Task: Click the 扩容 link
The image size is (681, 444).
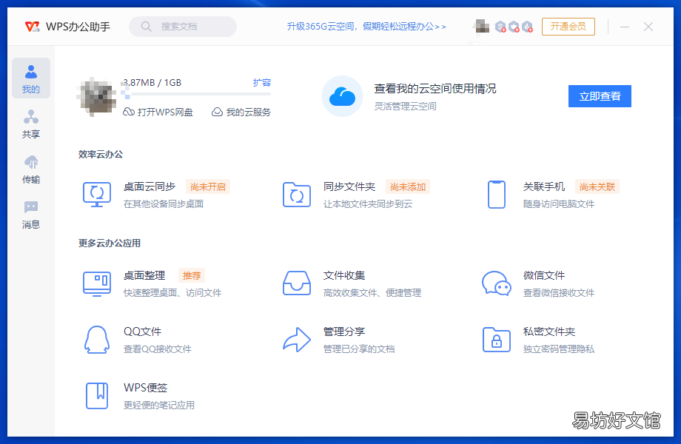Action: click(262, 82)
